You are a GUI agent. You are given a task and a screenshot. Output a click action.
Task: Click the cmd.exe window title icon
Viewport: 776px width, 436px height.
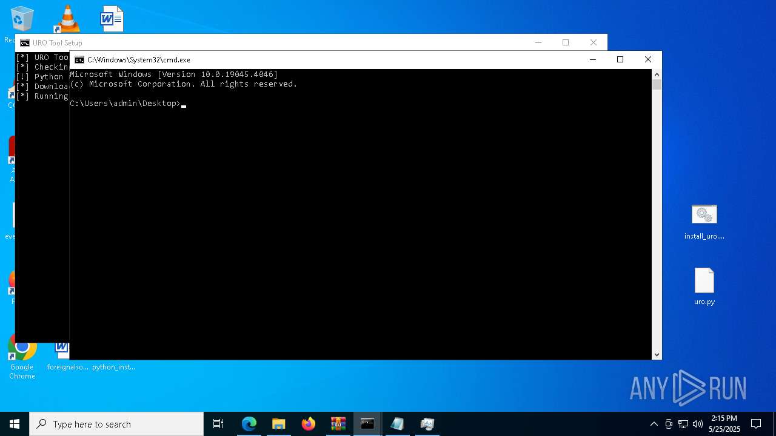tap(79, 60)
